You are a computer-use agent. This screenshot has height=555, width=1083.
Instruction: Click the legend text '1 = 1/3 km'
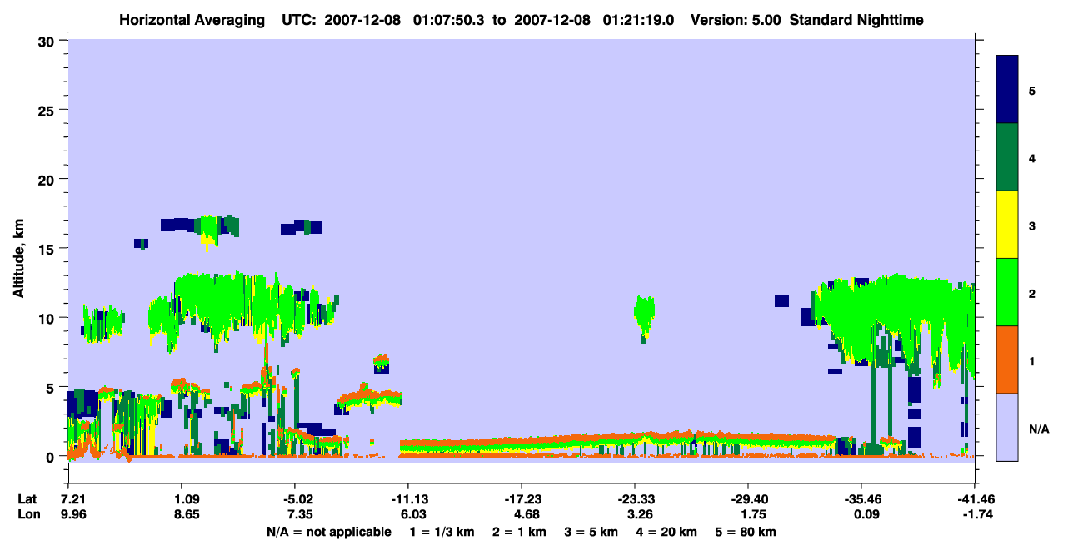pyautogui.click(x=442, y=532)
